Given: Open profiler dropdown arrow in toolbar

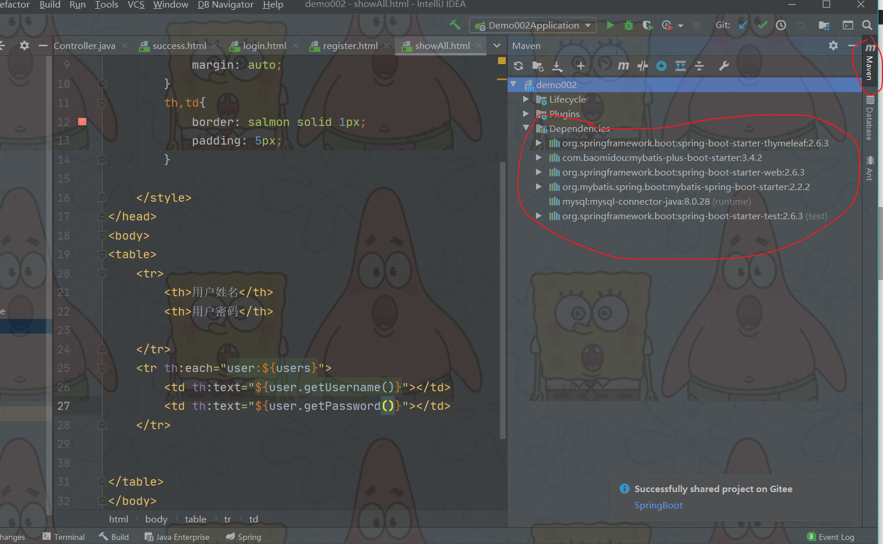Looking at the screenshot, I should point(681,26).
